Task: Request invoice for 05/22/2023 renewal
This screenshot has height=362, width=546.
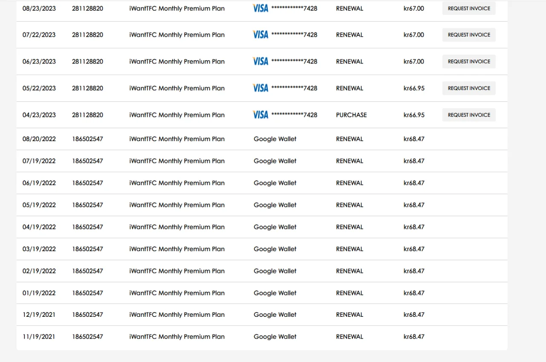Action: pyautogui.click(x=469, y=88)
